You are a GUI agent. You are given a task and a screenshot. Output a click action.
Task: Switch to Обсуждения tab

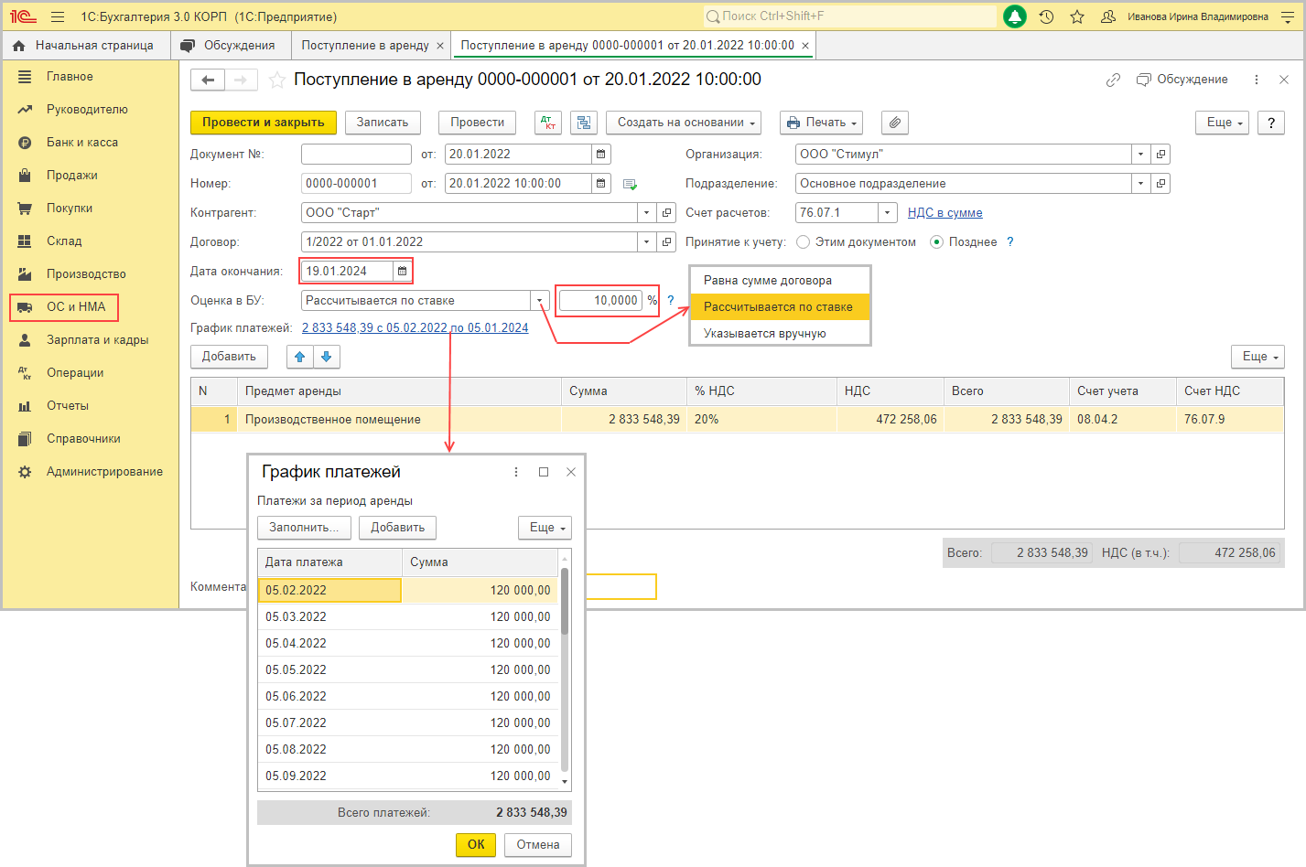tap(229, 46)
